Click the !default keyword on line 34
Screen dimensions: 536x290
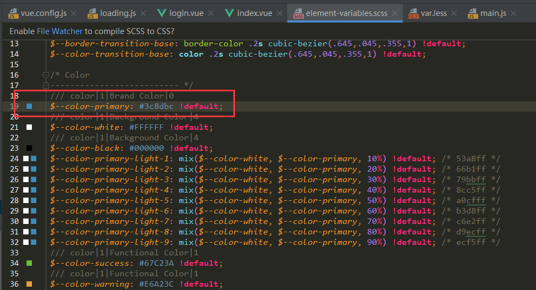tap(199, 263)
